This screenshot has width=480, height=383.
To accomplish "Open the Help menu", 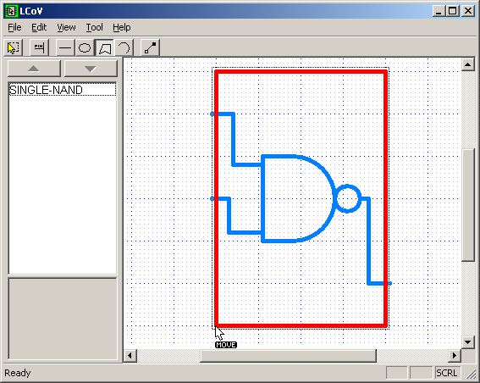I will pos(122,28).
